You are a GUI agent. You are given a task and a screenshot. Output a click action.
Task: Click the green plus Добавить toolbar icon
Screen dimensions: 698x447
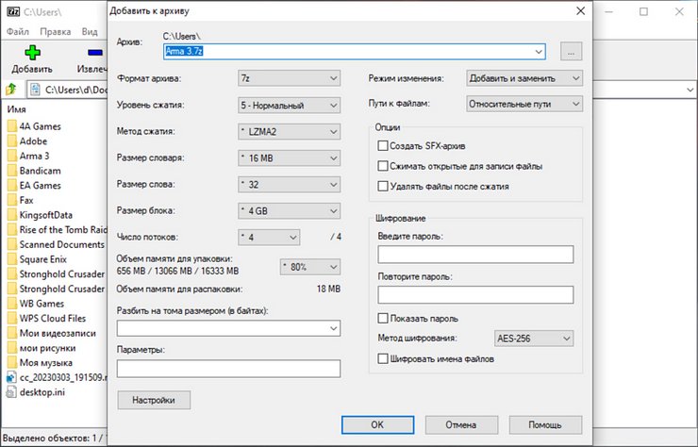[34, 55]
